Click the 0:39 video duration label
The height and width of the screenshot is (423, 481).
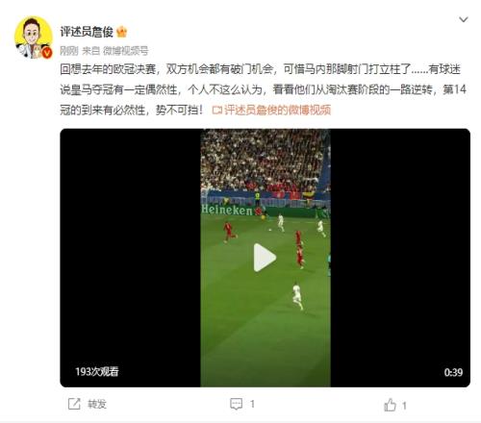tap(453, 372)
